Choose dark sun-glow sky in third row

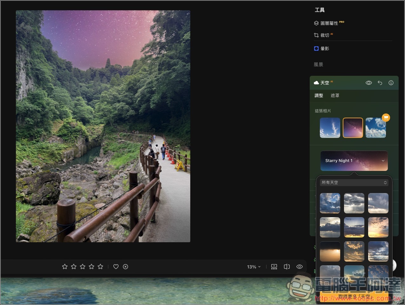coord(330,251)
